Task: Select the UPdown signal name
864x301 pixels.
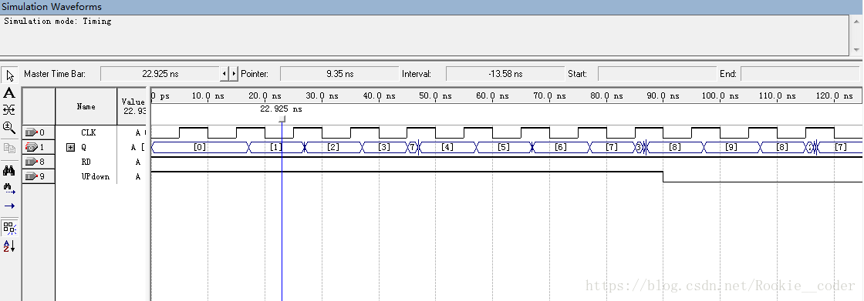Action: [x=95, y=176]
